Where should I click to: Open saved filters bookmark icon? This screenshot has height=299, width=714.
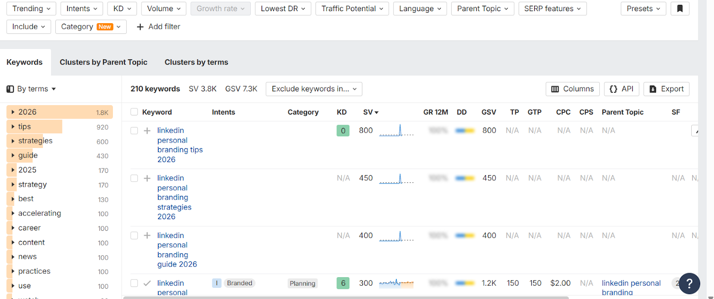(x=680, y=8)
